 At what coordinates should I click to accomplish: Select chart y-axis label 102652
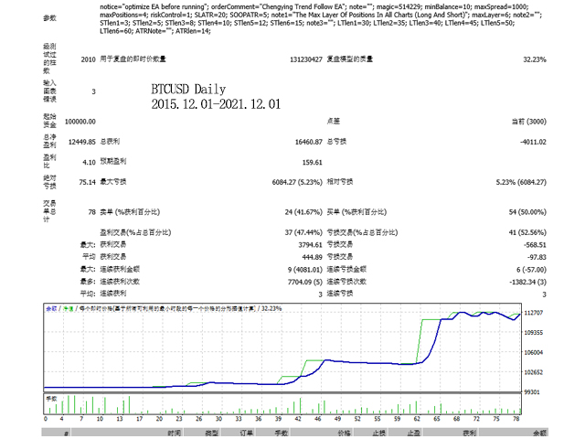(534, 372)
